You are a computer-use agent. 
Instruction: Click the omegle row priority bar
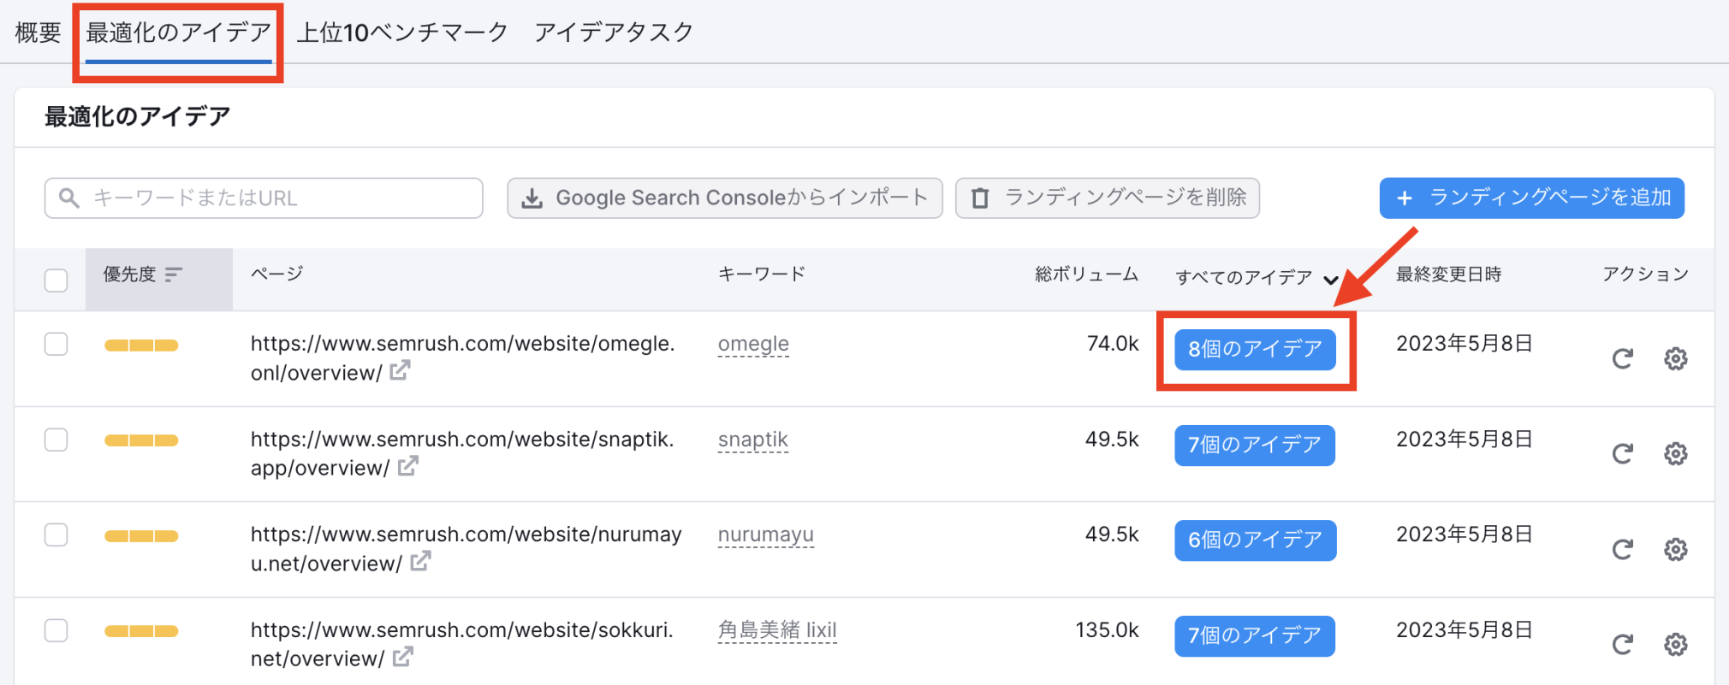(141, 345)
